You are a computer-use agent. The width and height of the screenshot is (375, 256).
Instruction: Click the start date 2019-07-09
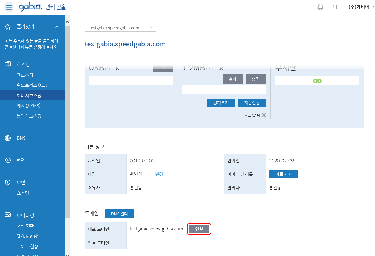point(142,161)
